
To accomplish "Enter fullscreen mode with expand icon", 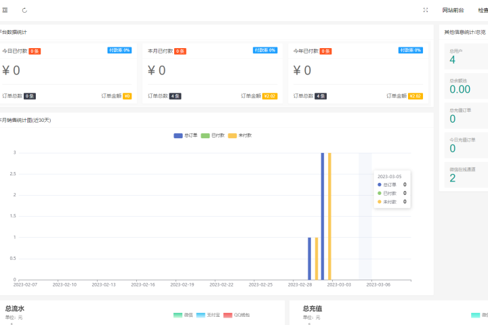I will pos(425,10).
